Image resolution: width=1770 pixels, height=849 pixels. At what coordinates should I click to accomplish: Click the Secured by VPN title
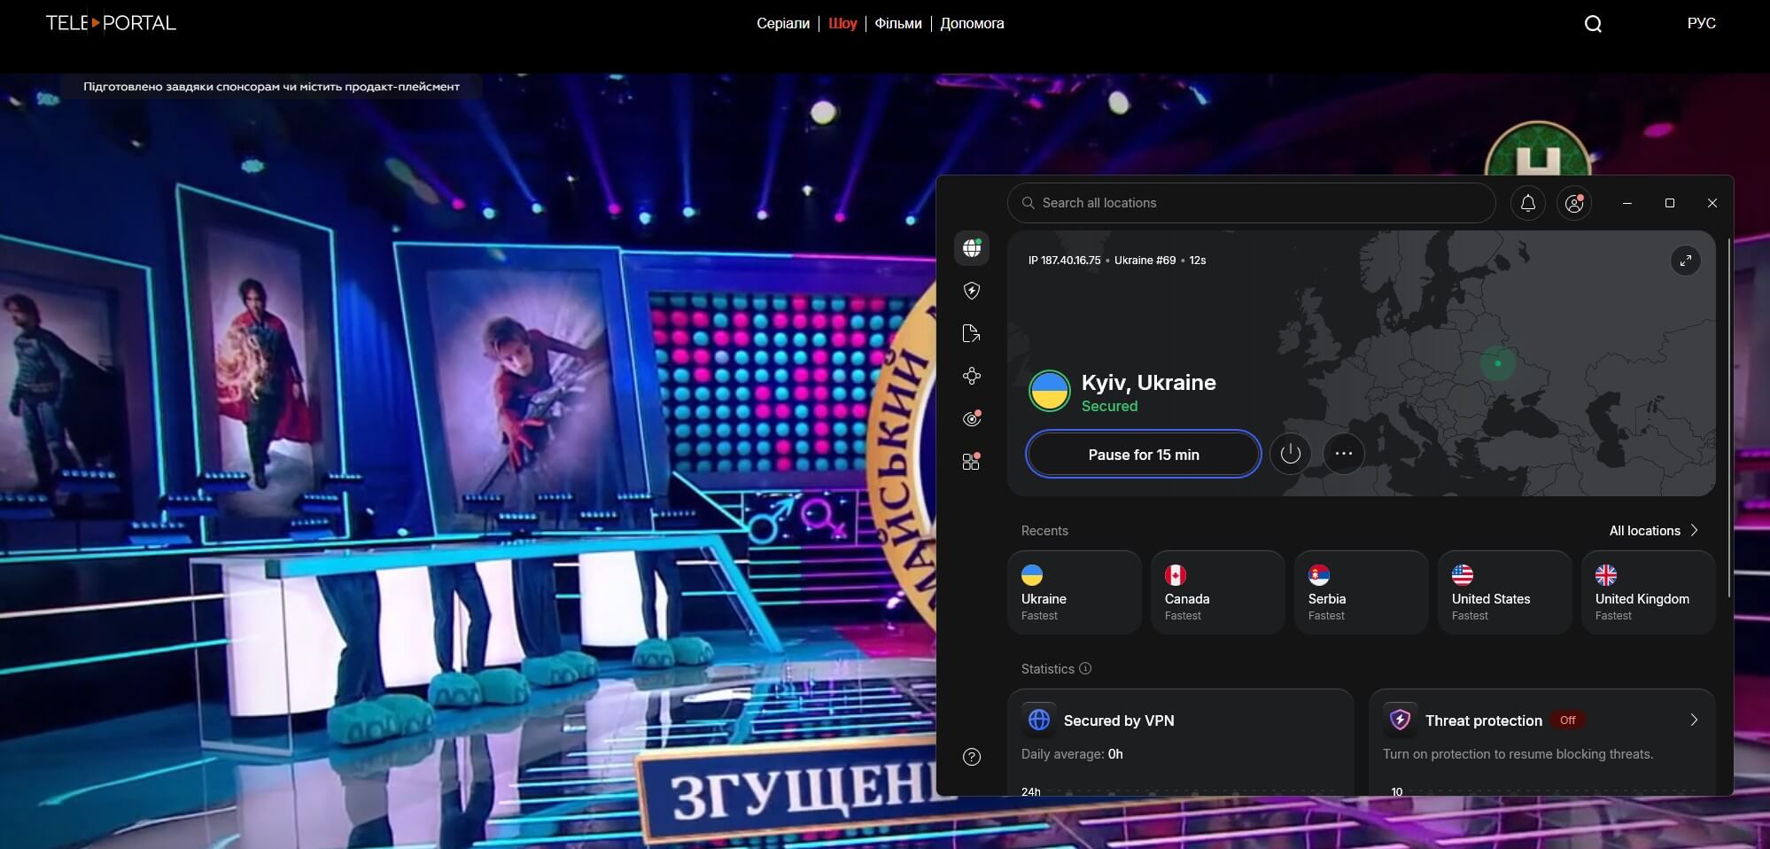[x=1119, y=720]
